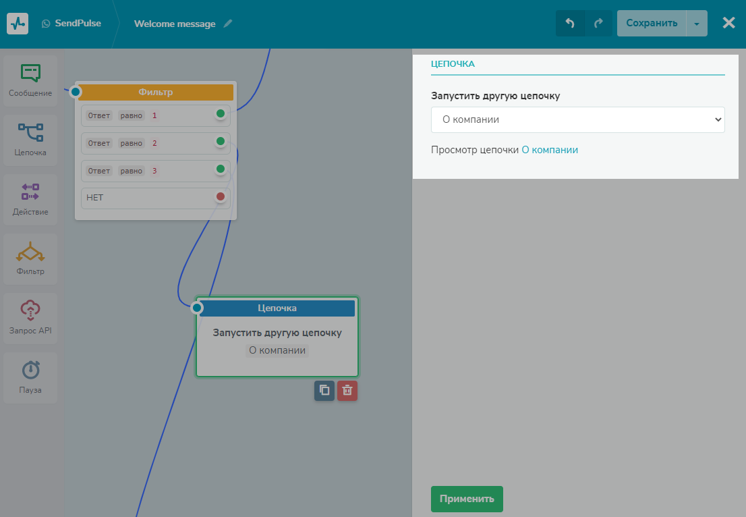This screenshot has height=517, width=746.
Task: Select the Фильтр block header
Action: point(156,92)
